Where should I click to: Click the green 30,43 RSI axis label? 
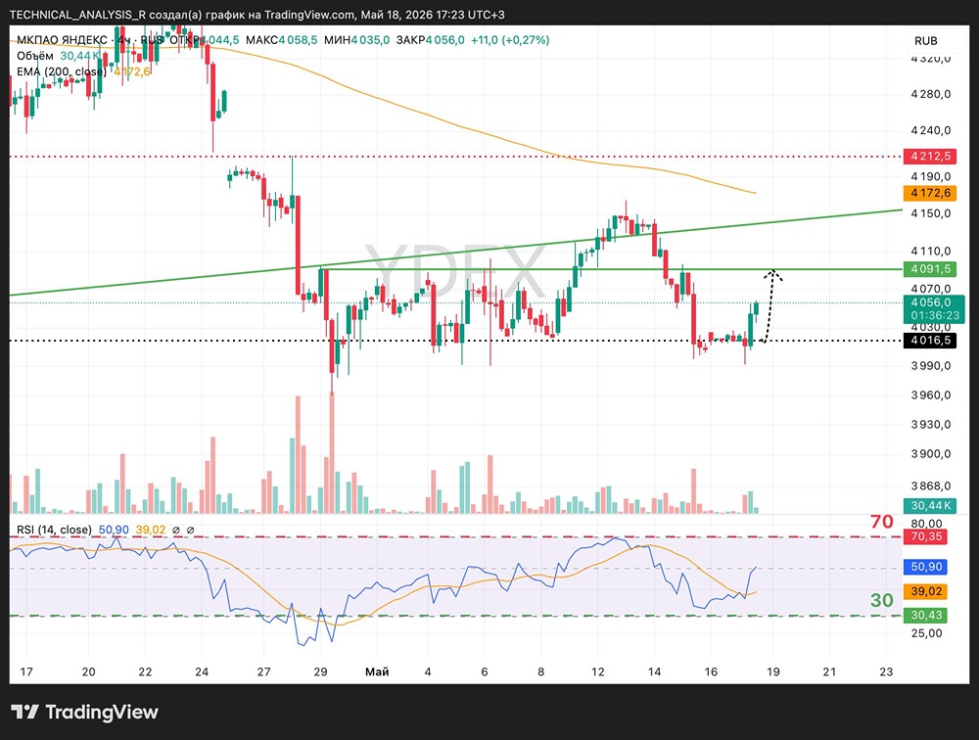925,615
